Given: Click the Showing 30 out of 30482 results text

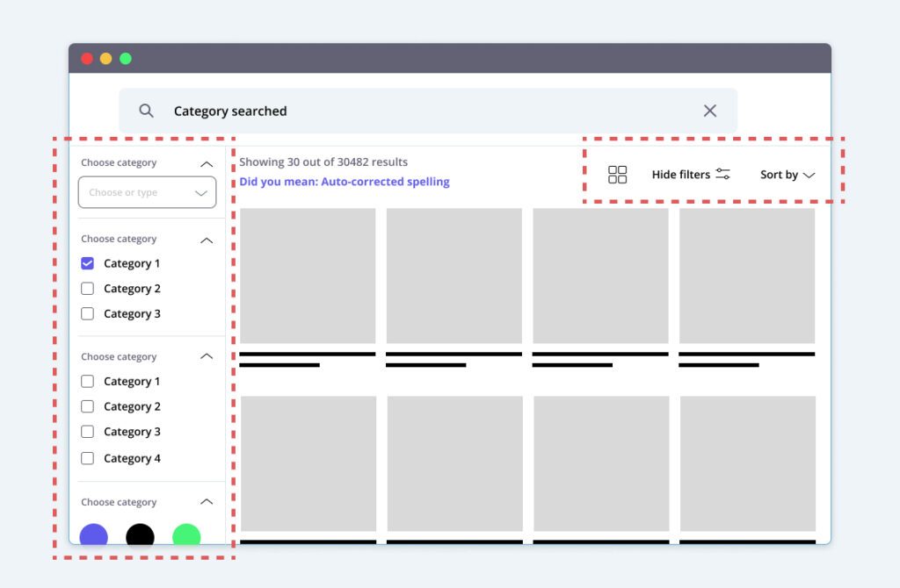Looking at the screenshot, I should click(x=323, y=162).
